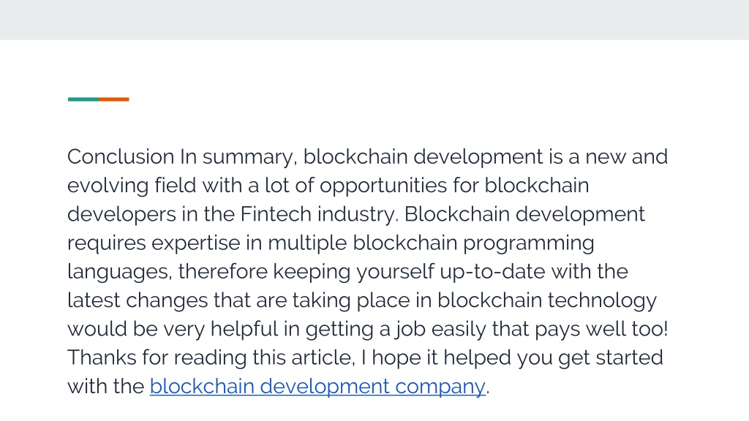Screen dimensions: 749x421
Task: Open the blockchain development company link
Action: (317, 386)
